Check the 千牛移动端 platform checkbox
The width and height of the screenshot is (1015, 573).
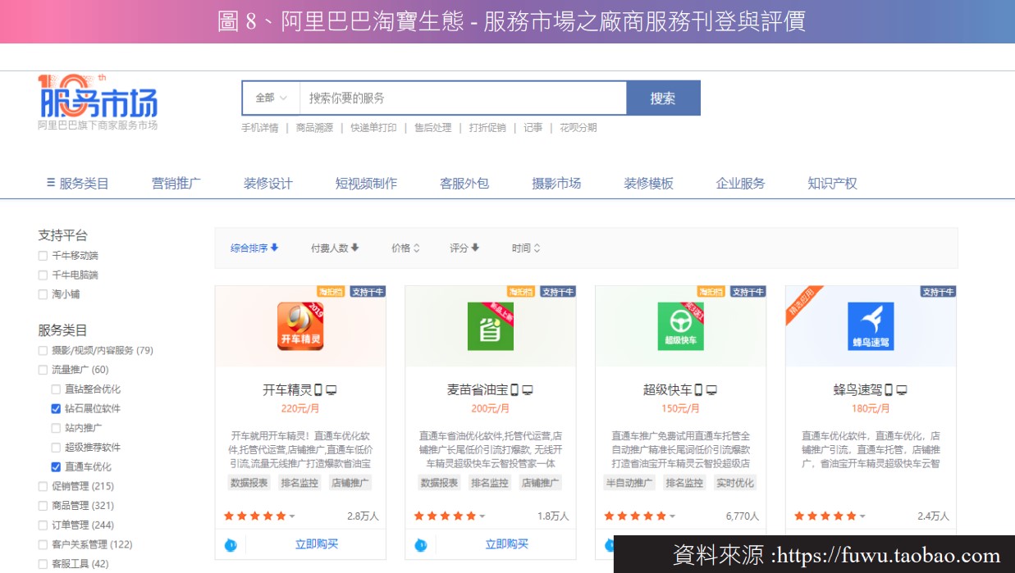43,256
